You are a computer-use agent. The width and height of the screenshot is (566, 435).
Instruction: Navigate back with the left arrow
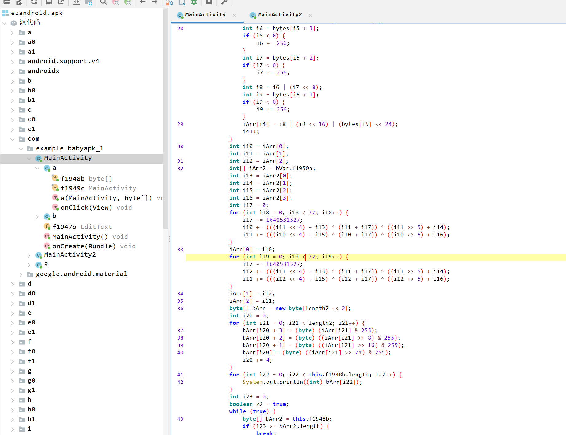142,2
